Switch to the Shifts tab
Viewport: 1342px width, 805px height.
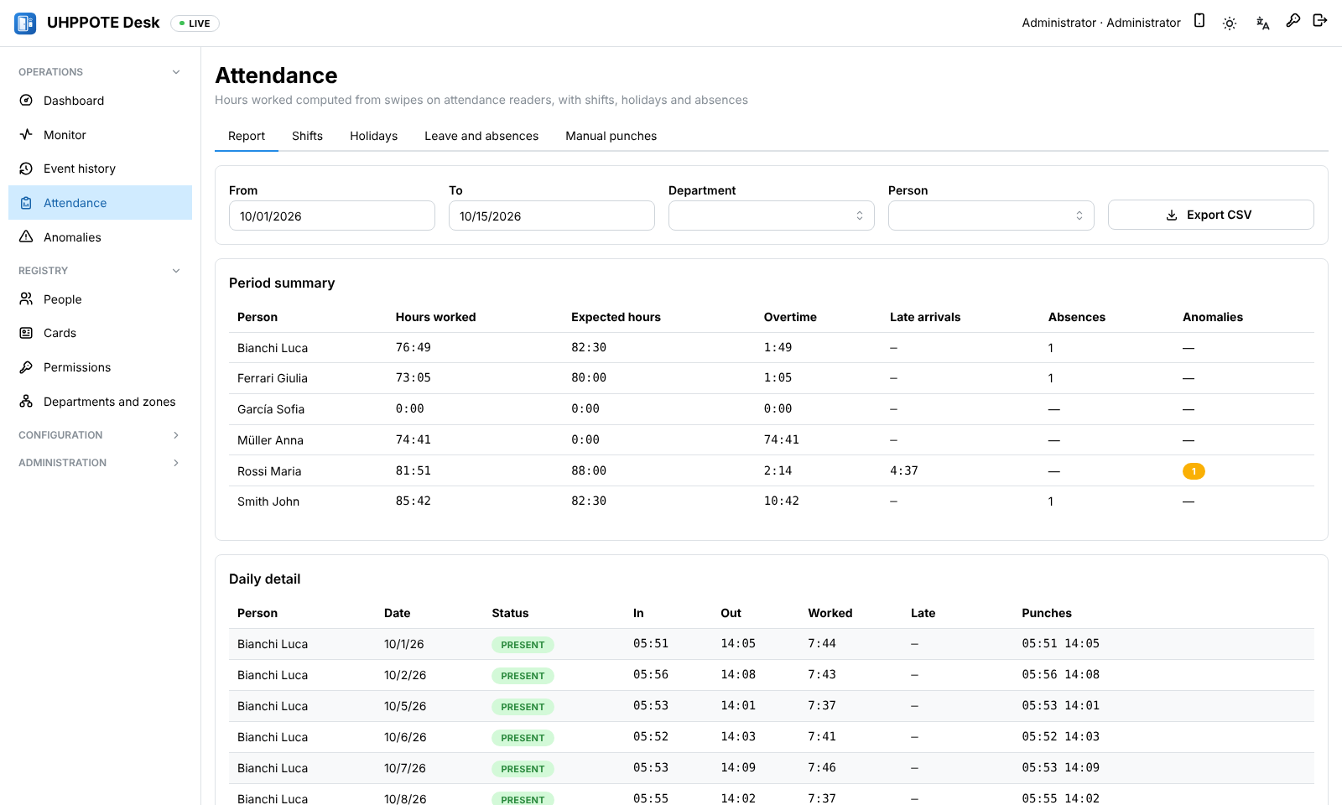(x=307, y=136)
